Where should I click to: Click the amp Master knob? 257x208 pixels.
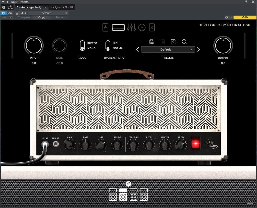tap(165, 145)
